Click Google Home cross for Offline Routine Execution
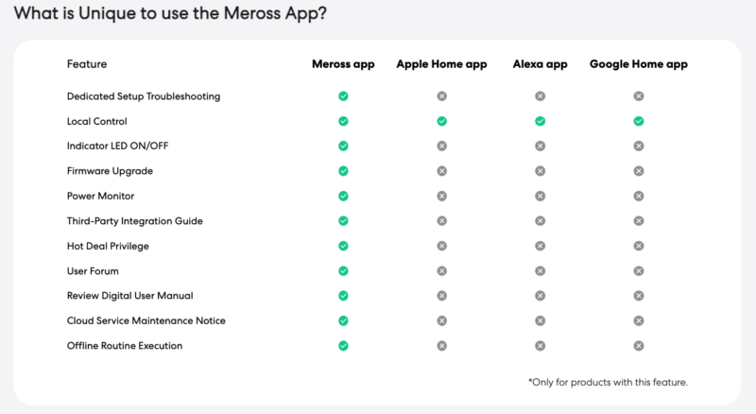756x414 pixels. click(639, 346)
